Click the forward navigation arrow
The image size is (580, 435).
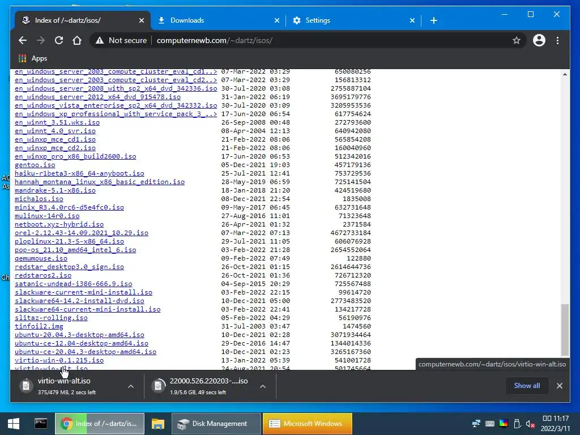click(x=41, y=40)
